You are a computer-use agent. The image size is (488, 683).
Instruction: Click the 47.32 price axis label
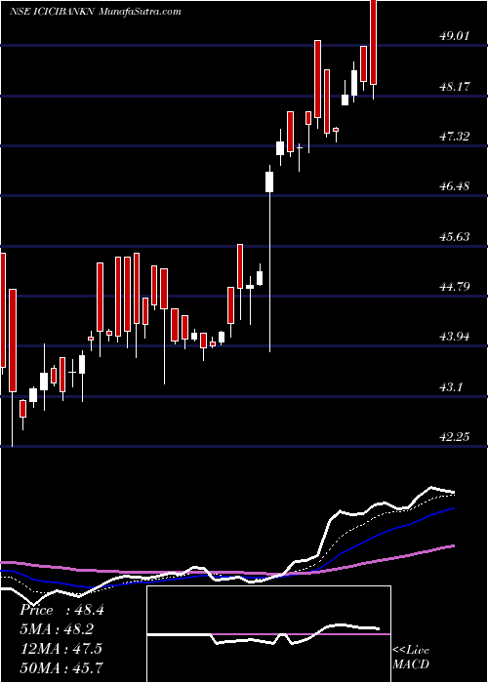454,137
